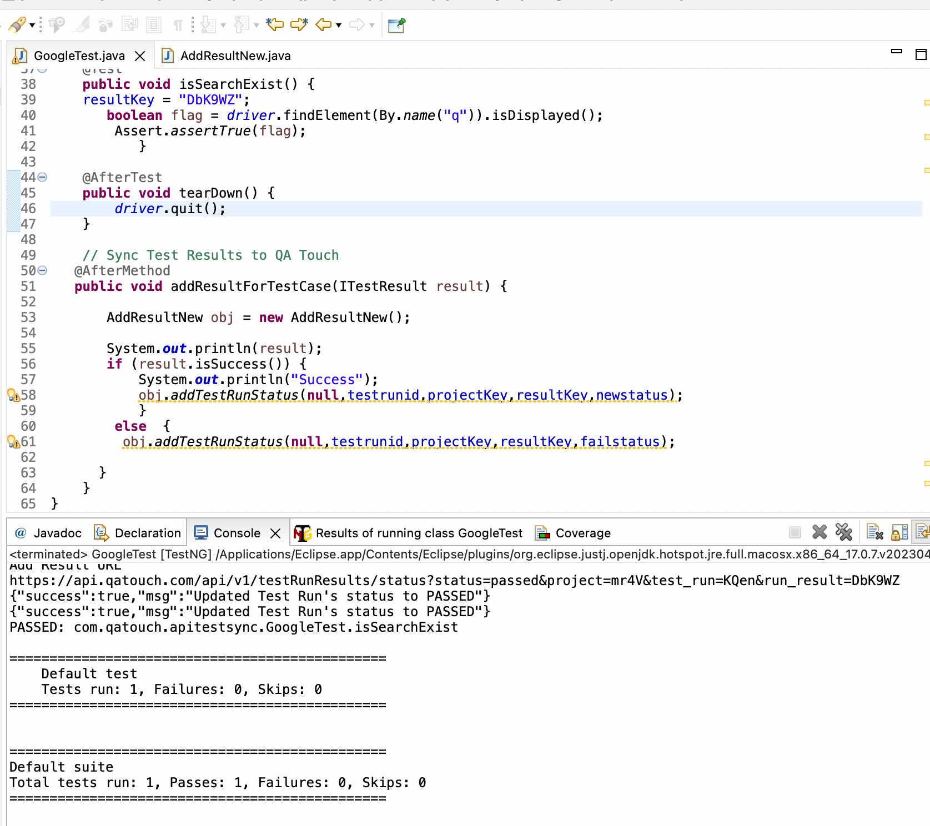The width and height of the screenshot is (930, 826).
Task: Click the "Sync Test Results to QA Touch" comment
Action: [x=210, y=255]
